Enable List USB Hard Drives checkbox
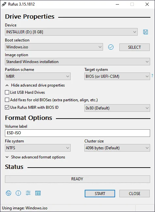 7,92
